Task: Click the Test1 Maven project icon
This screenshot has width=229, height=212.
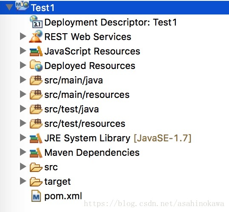Action: click(22, 6)
